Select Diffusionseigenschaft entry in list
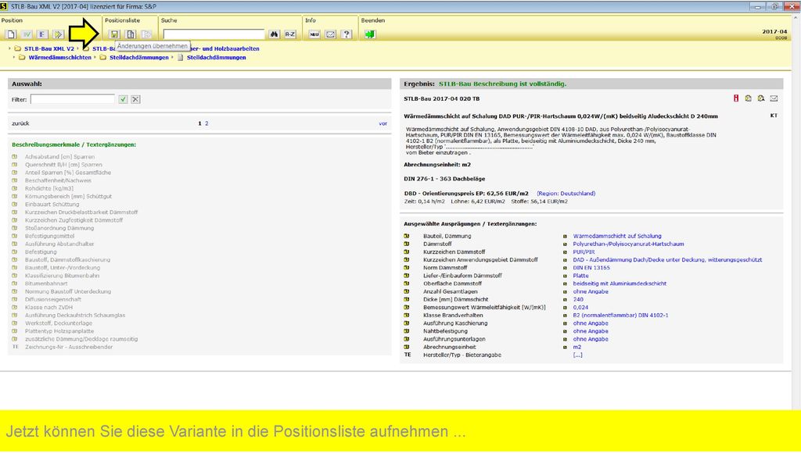The width and height of the screenshot is (801, 453). click(x=53, y=299)
